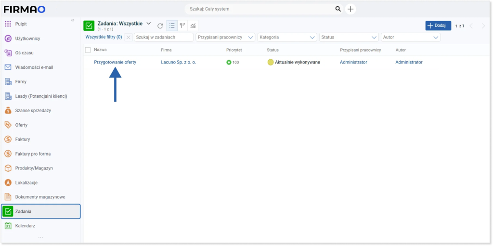493x246 pixels.
Task: Switch to kanban board view icon
Action: click(x=182, y=26)
